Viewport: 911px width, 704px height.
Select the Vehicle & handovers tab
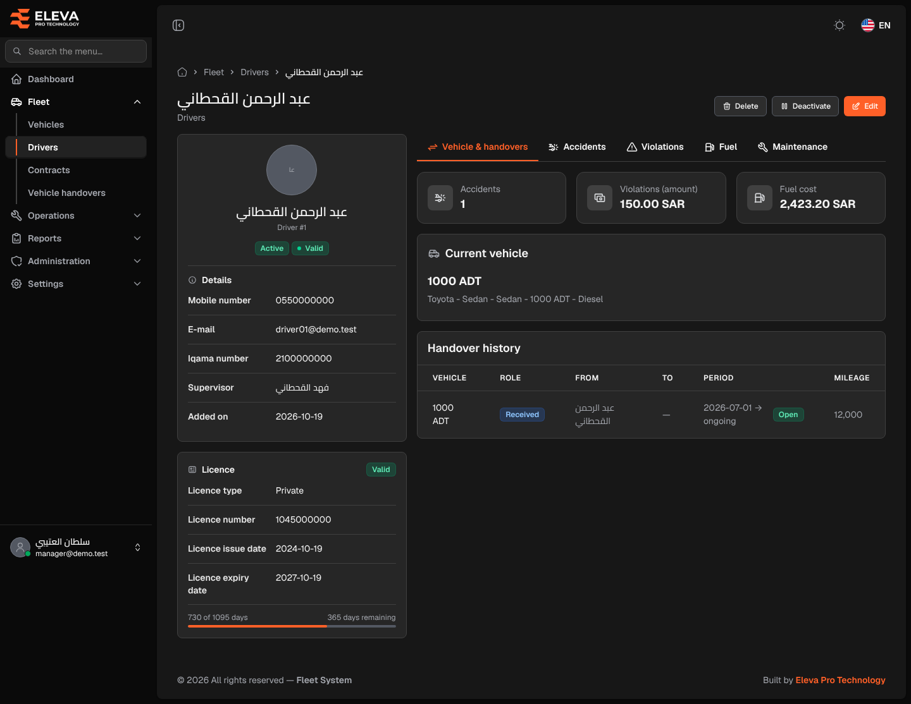(478, 147)
